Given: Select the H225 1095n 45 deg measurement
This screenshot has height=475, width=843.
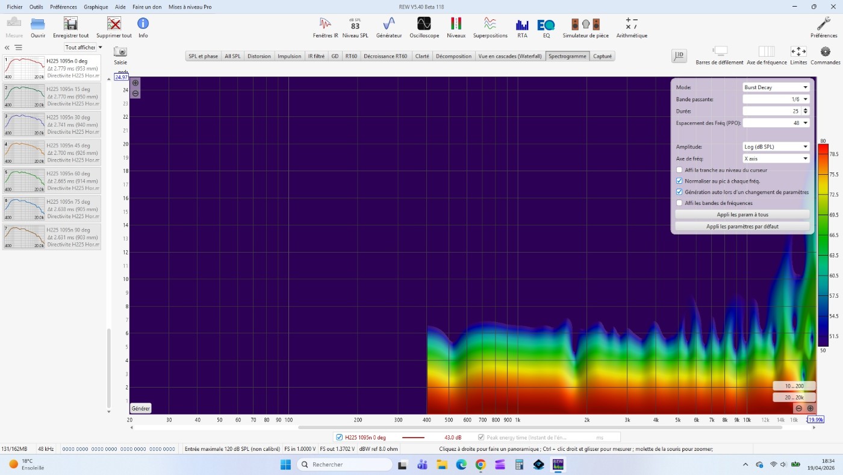Looking at the screenshot, I should 52,153.
